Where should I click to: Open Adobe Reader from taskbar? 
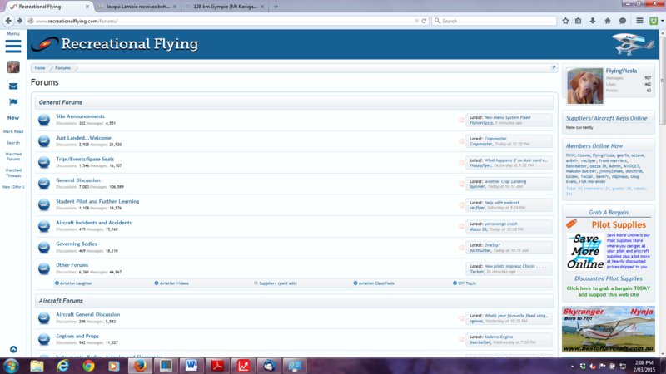(217, 366)
